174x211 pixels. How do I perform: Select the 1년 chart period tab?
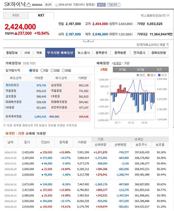coord(159,70)
